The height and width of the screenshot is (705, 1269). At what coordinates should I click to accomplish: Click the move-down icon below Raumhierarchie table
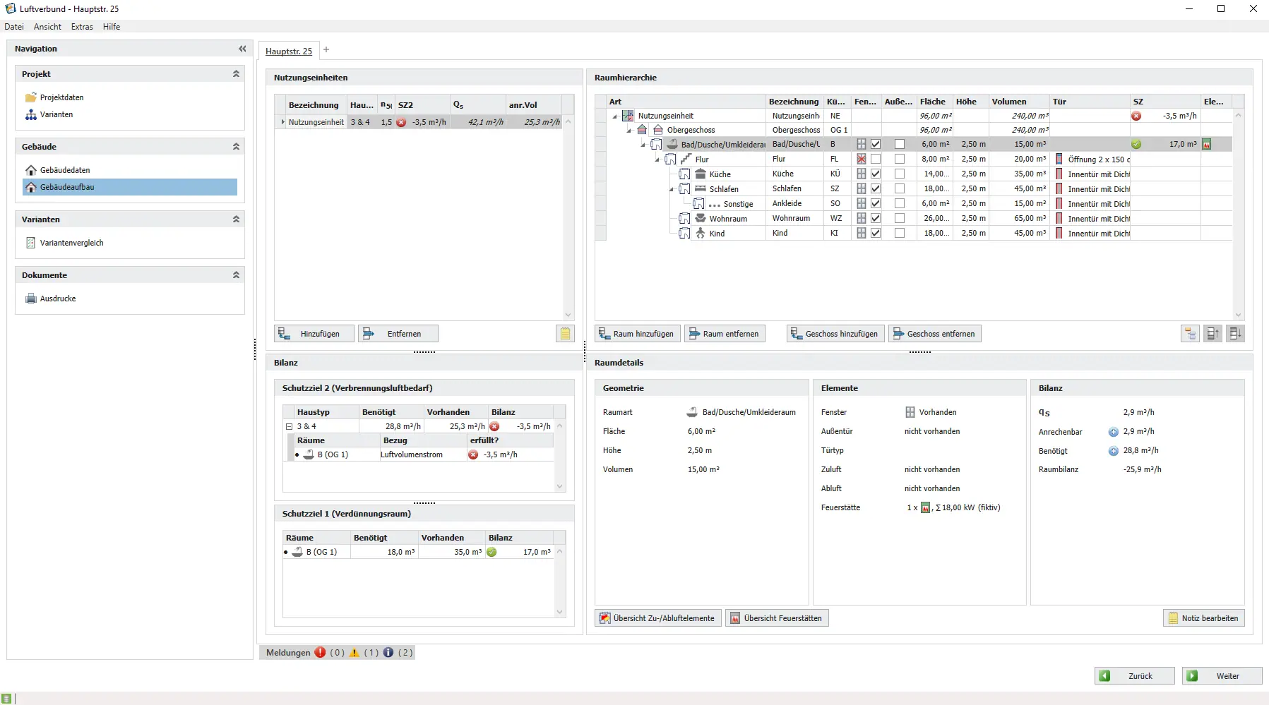coord(1235,334)
